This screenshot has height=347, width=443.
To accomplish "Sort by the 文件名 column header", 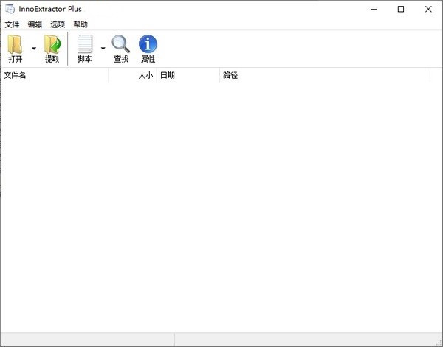I will coord(55,75).
